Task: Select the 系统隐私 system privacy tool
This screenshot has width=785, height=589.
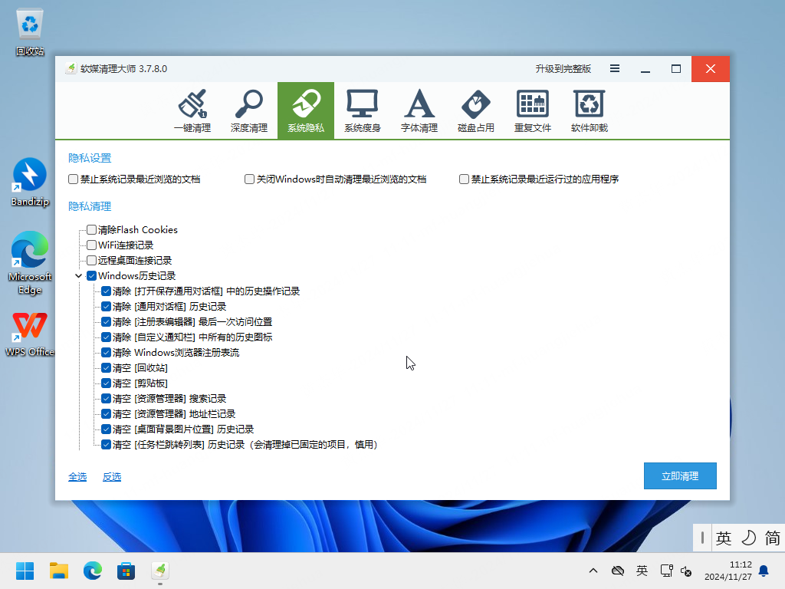Action: 306,110
